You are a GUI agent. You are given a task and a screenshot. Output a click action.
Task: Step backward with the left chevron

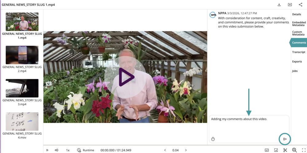coord(165,150)
